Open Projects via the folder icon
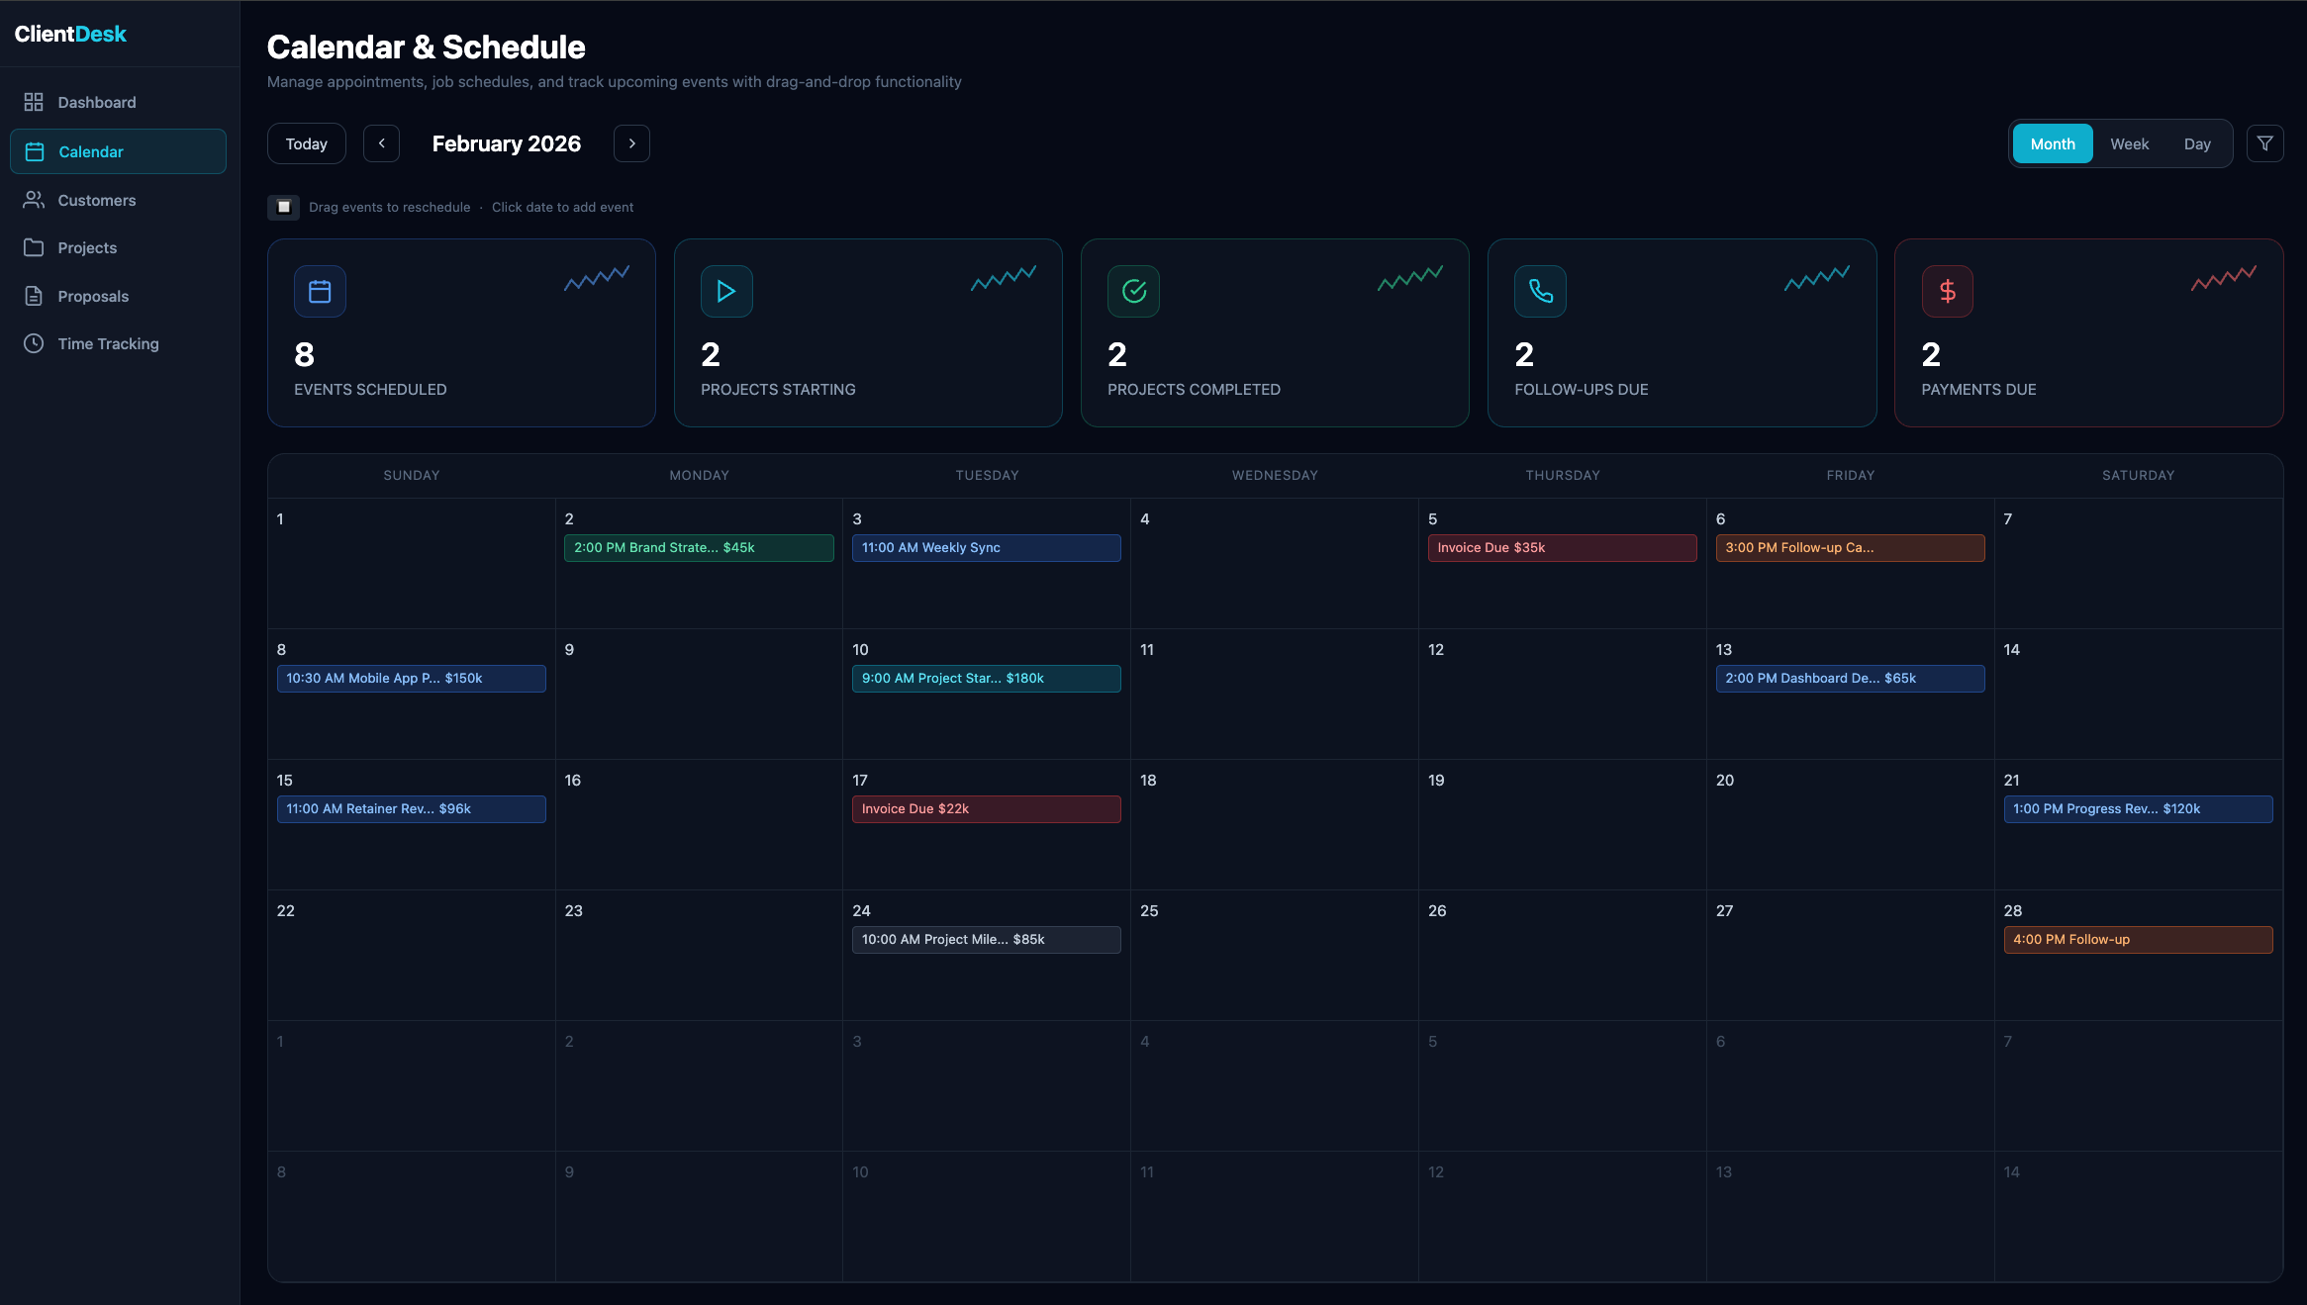This screenshot has height=1305, width=2307. (x=33, y=247)
